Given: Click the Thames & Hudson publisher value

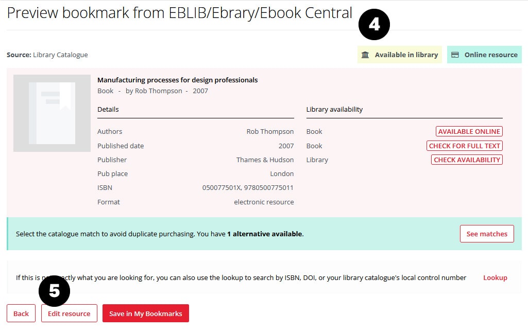Looking at the screenshot, I should [x=265, y=160].
